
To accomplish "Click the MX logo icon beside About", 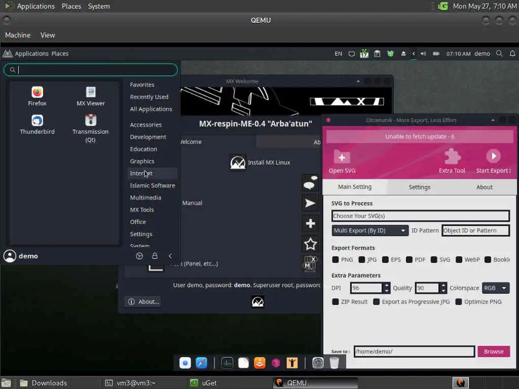I will point(257,302).
